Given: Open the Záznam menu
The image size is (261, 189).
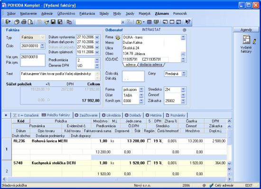Looking at the screenshot, I should pos(162,14).
